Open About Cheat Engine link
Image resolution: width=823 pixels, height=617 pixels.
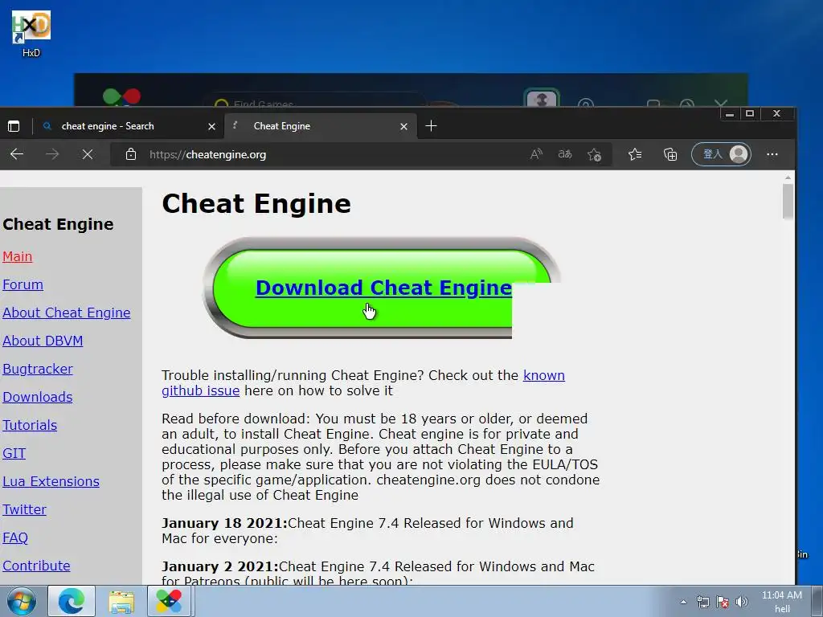coord(67,313)
